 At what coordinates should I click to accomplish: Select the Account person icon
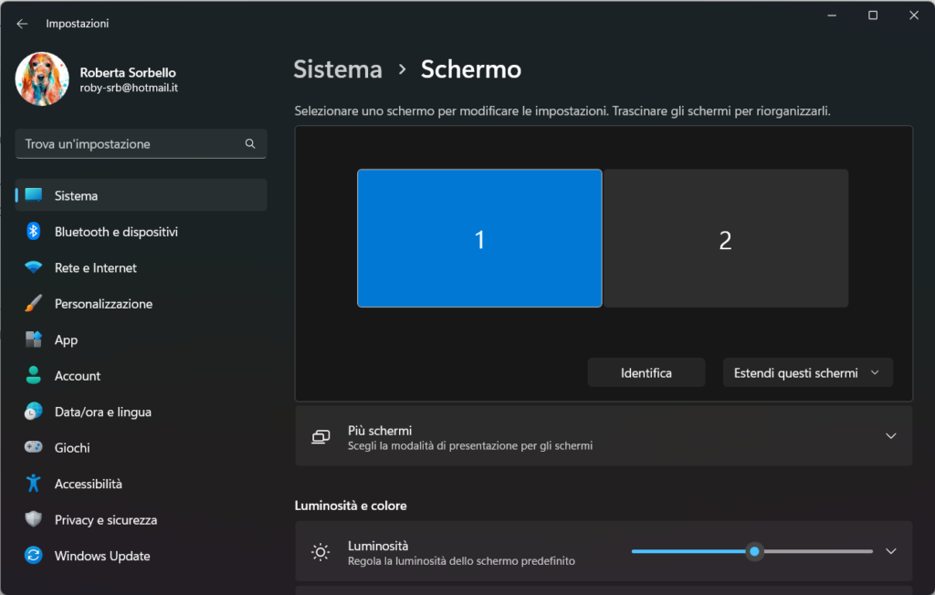tap(34, 375)
